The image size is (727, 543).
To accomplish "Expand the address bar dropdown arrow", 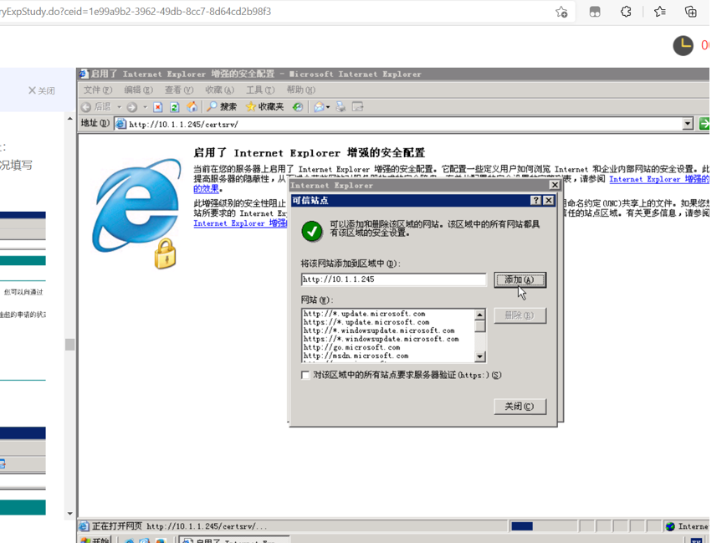I will (x=688, y=124).
